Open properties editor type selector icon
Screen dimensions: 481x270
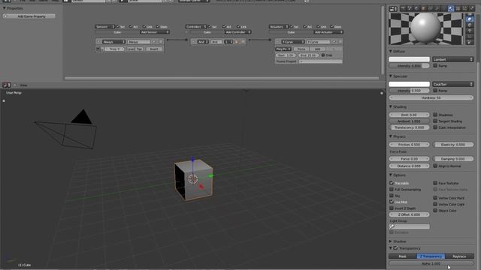tap(393, 9)
